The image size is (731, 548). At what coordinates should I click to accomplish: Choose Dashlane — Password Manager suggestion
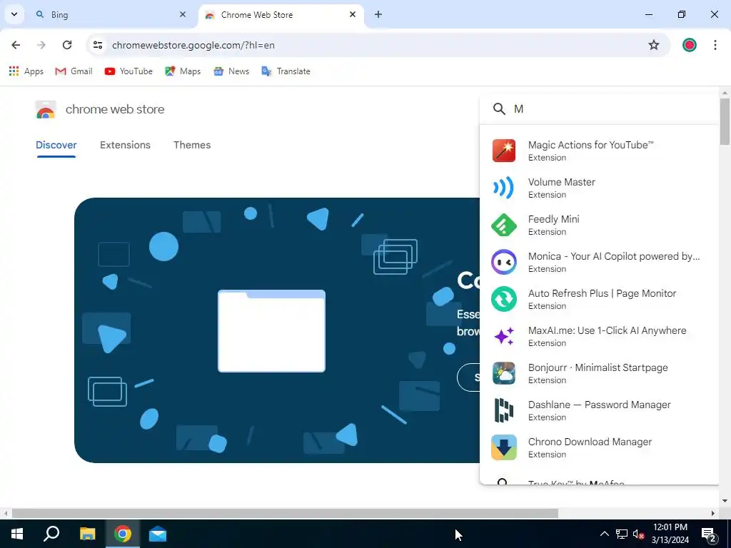click(x=599, y=410)
